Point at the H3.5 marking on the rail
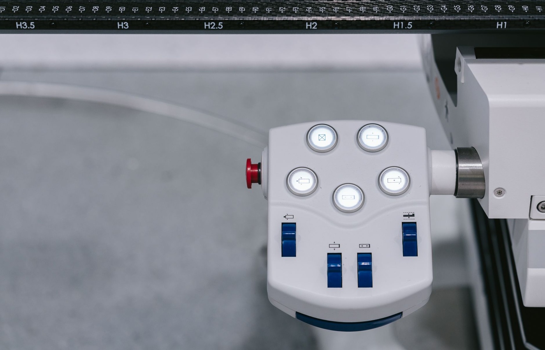The width and height of the screenshot is (545, 350). (x=25, y=26)
